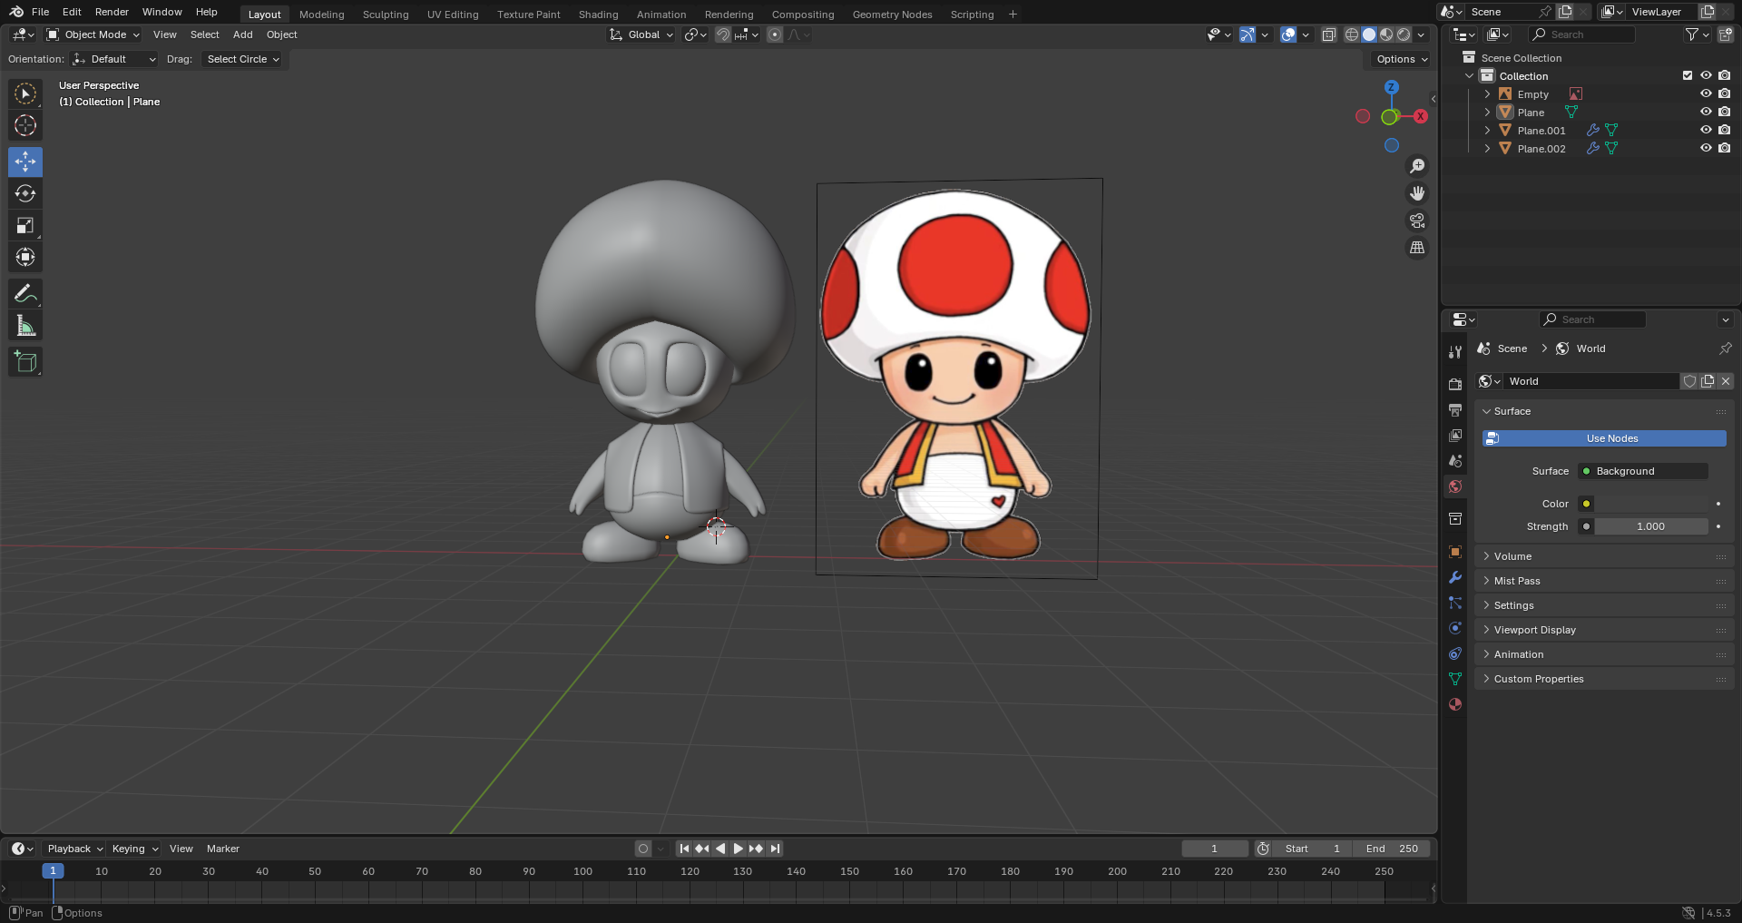Open the Modifiers wrench properties tab
Image resolution: width=1742 pixels, height=923 pixels.
coord(1455,577)
